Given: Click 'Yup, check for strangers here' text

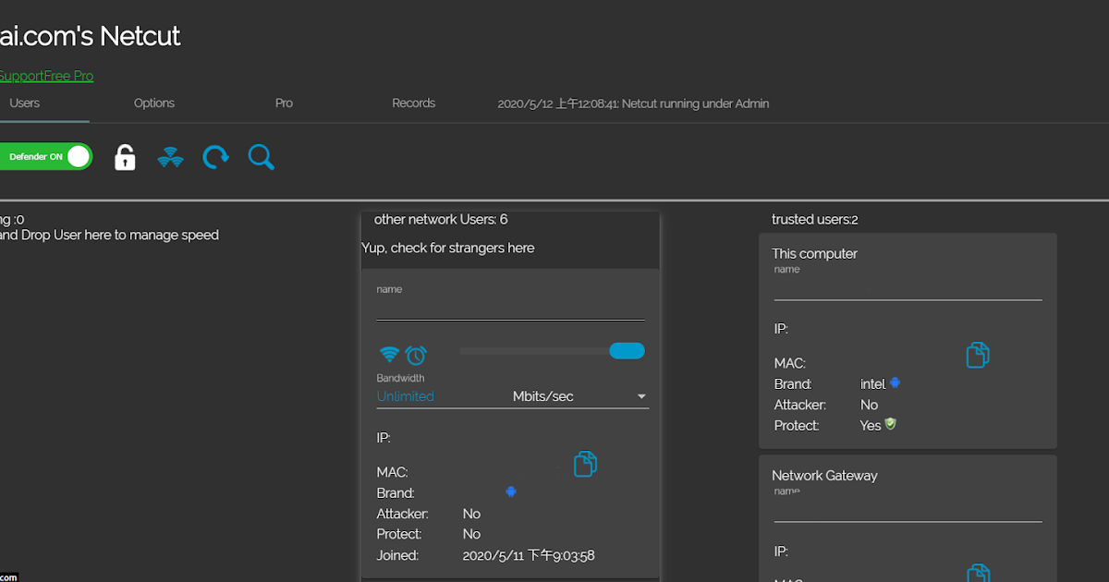Looking at the screenshot, I should [447, 248].
